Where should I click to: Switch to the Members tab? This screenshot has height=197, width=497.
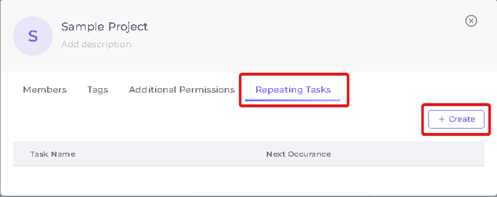(x=45, y=90)
